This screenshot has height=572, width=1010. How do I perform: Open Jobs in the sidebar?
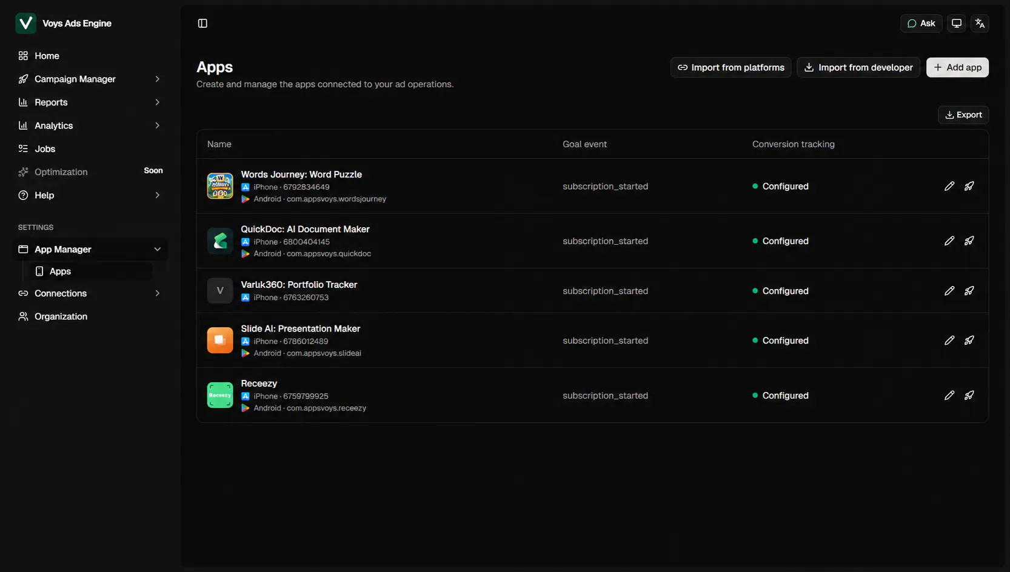coord(90,148)
